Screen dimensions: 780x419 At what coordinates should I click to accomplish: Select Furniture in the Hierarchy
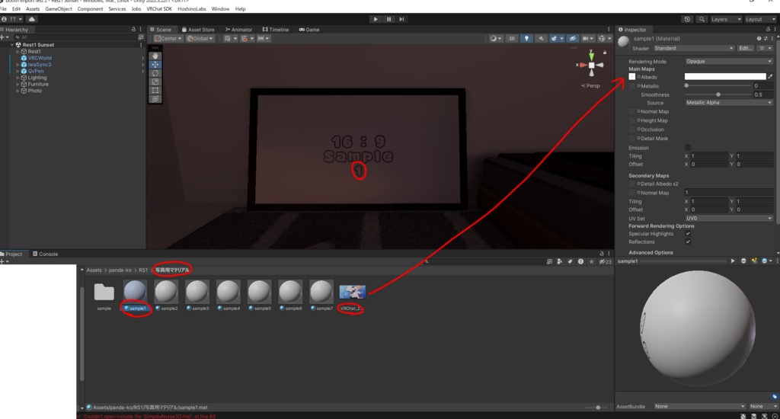[x=38, y=84]
